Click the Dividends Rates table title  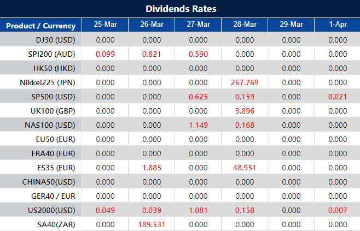tap(180, 9)
